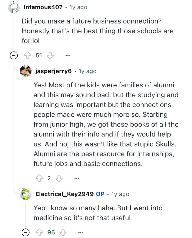Select the vote count 51
The image size is (192, 238).
(39, 55)
